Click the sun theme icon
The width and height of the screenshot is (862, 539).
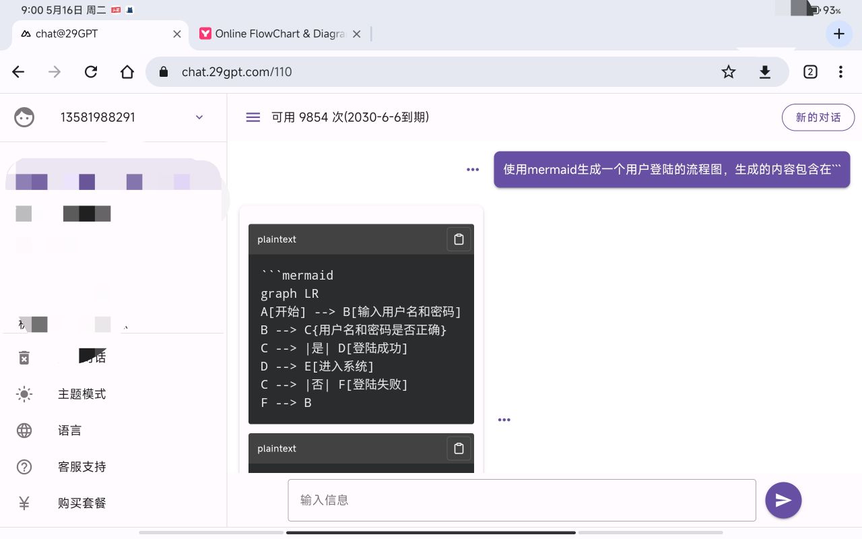pos(24,394)
